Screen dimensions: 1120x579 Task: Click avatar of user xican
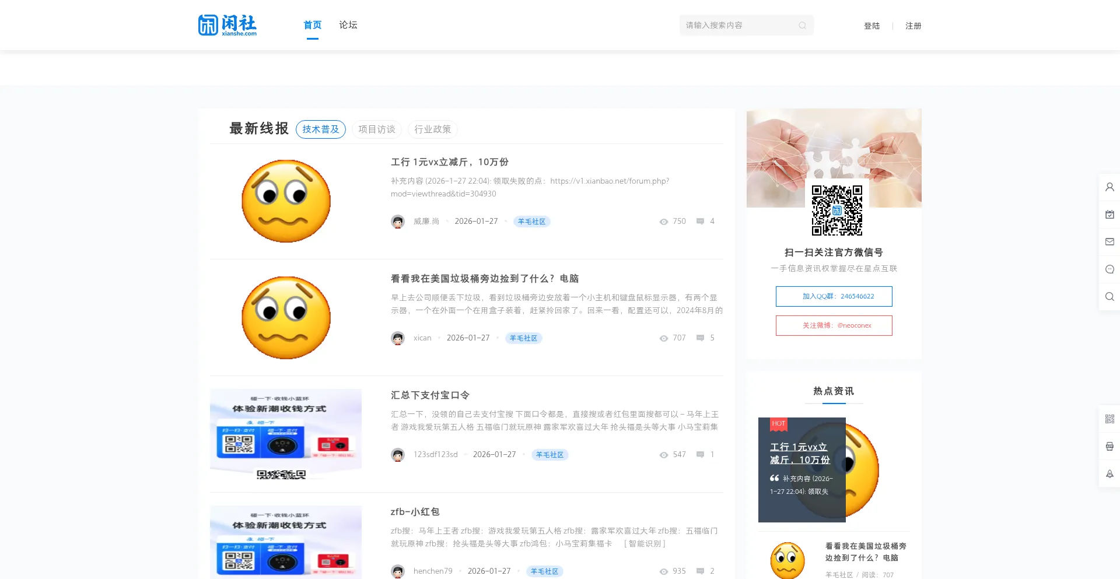point(398,338)
